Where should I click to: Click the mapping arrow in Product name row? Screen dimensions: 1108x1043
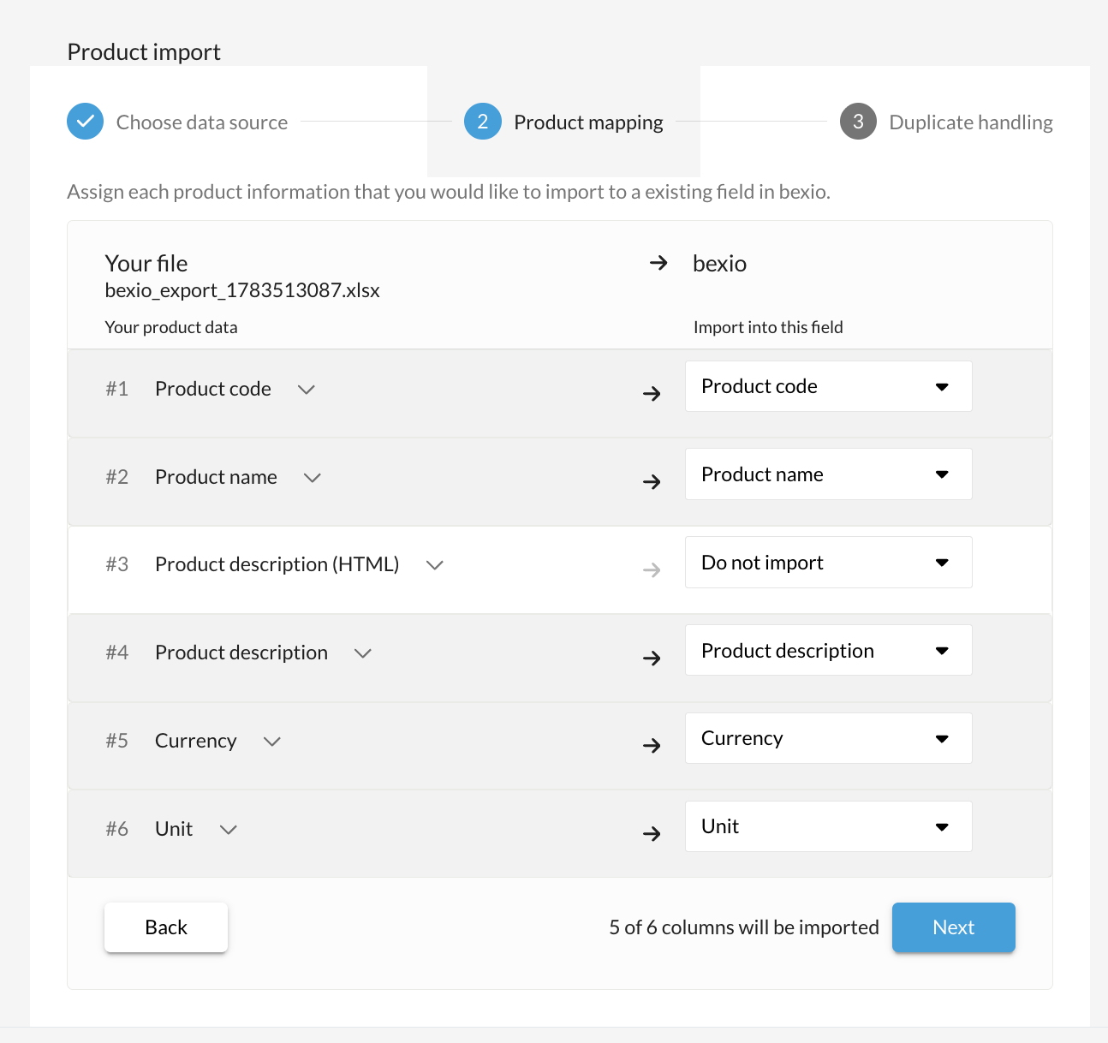652,482
